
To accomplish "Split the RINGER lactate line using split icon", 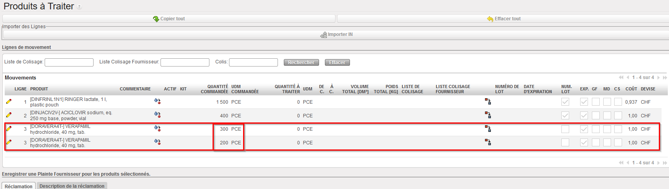I will coord(488,101).
